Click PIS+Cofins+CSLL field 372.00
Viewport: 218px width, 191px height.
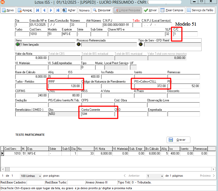pos(150,86)
